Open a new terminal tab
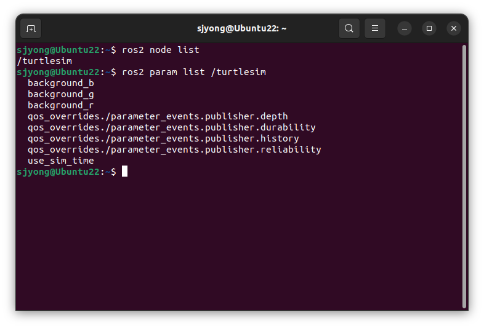This screenshot has width=484, height=328. [x=31, y=29]
